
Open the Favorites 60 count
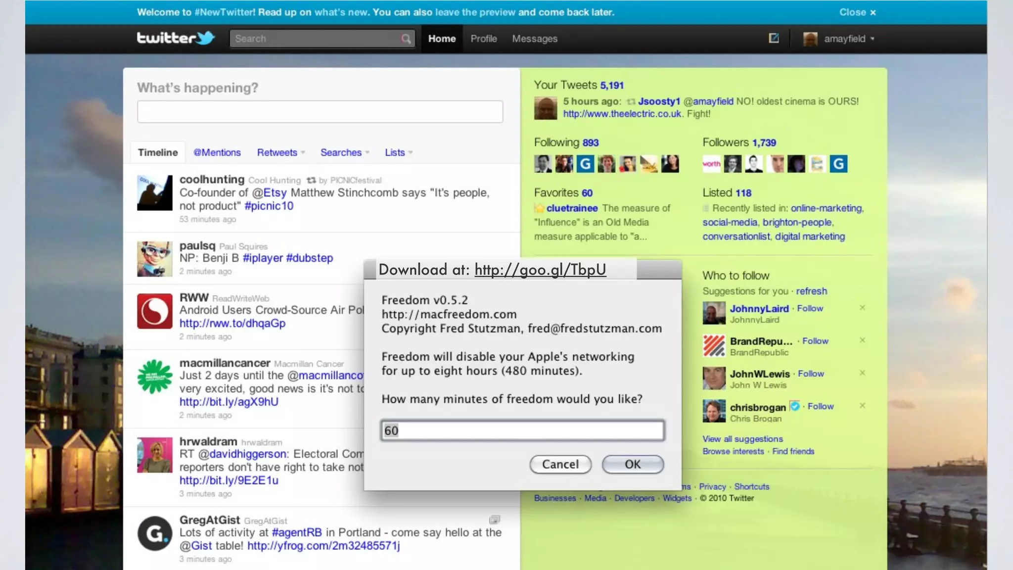coord(587,193)
